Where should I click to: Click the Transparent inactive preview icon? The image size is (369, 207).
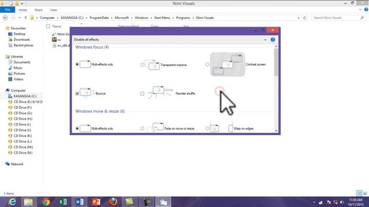click(x=152, y=65)
